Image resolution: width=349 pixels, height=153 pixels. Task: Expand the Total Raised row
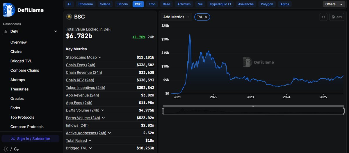(90, 140)
